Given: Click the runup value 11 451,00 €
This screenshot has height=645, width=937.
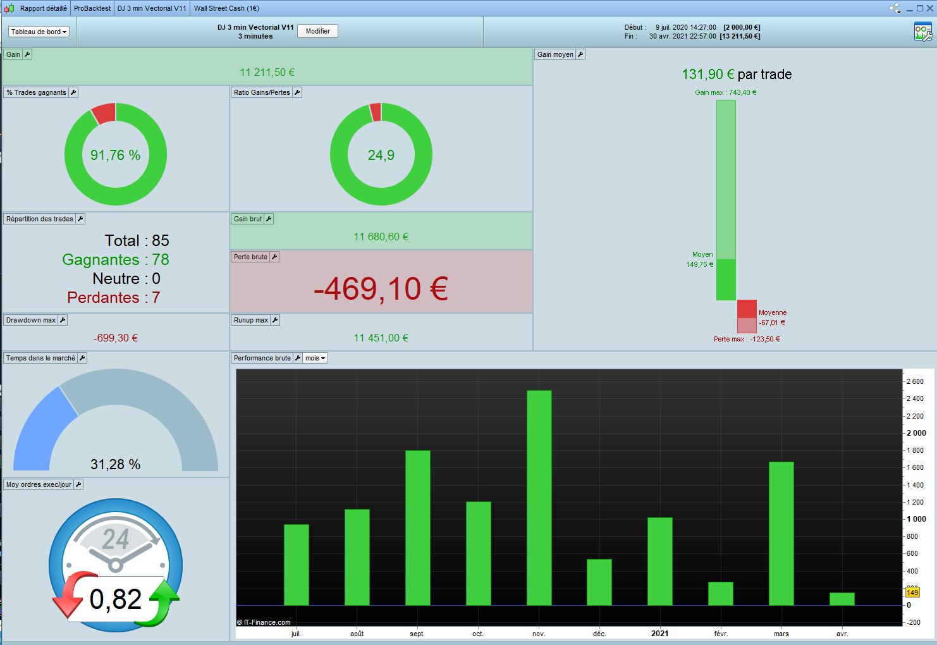Looking at the screenshot, I should (x=381, y=338).
